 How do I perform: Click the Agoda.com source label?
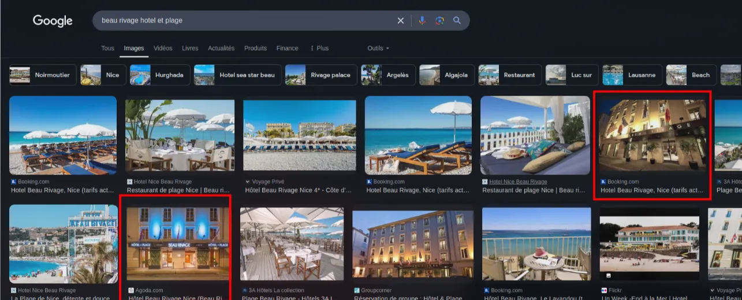click(149, 290)
